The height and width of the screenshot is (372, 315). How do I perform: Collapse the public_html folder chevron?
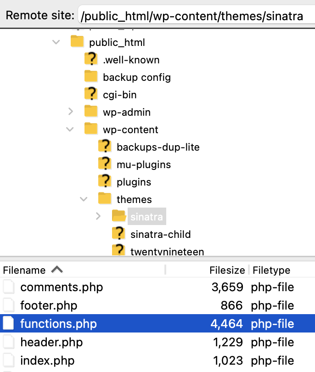click(56, 42)
